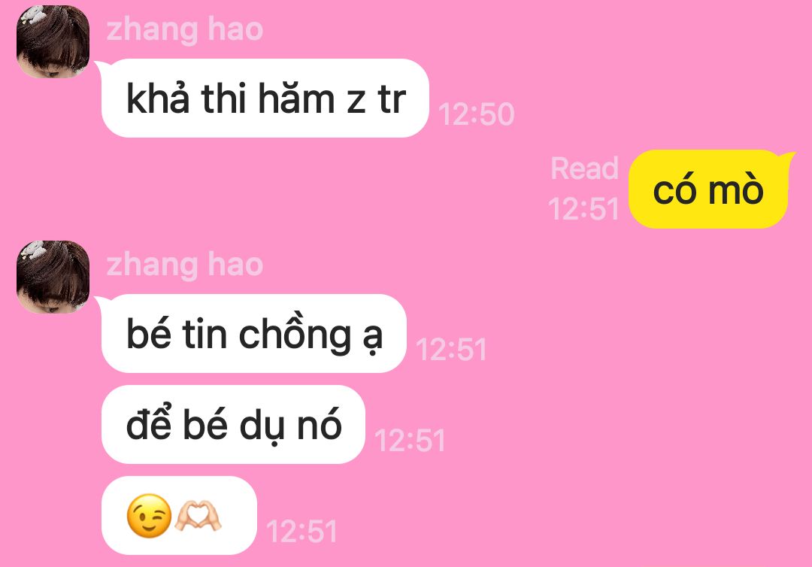Select the second zhang hao sender name
The width and height of the screenshot is (812, 567).
(x=185, y=265)
